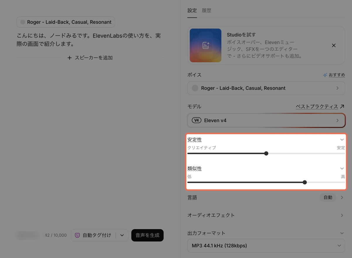Click the Roger speaker chip in editor
The image size is (352, 258).
(66, 22)
